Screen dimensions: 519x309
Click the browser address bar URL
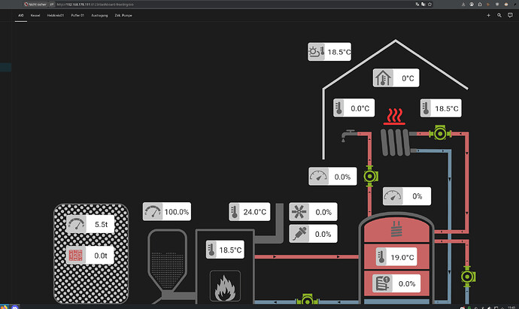[x=95, y=5]
